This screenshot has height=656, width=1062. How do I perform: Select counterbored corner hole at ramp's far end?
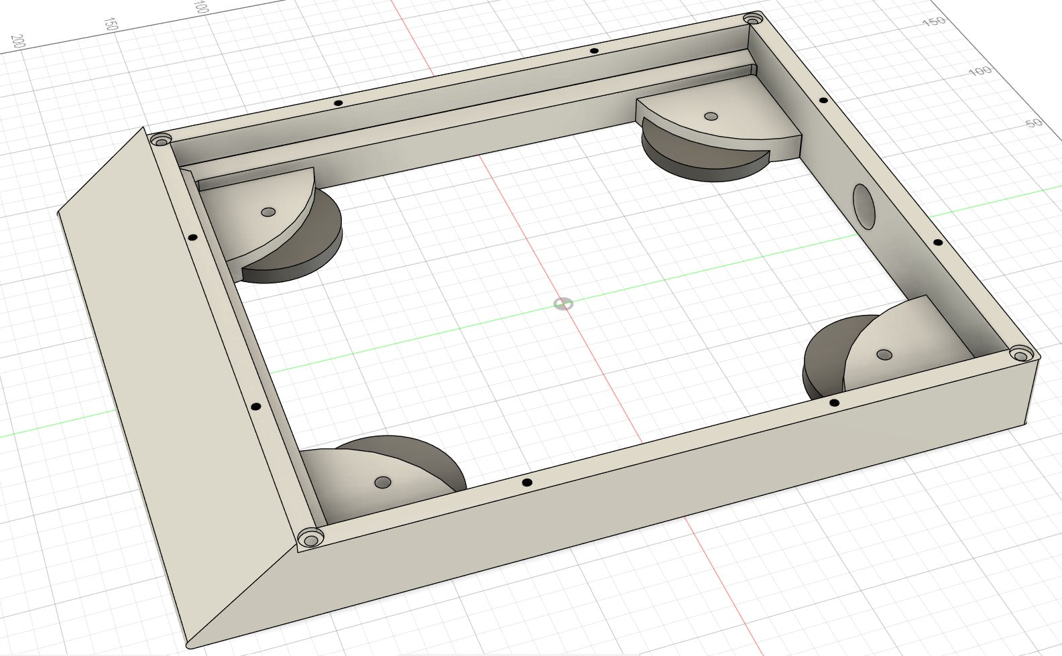tap(161, 141)
